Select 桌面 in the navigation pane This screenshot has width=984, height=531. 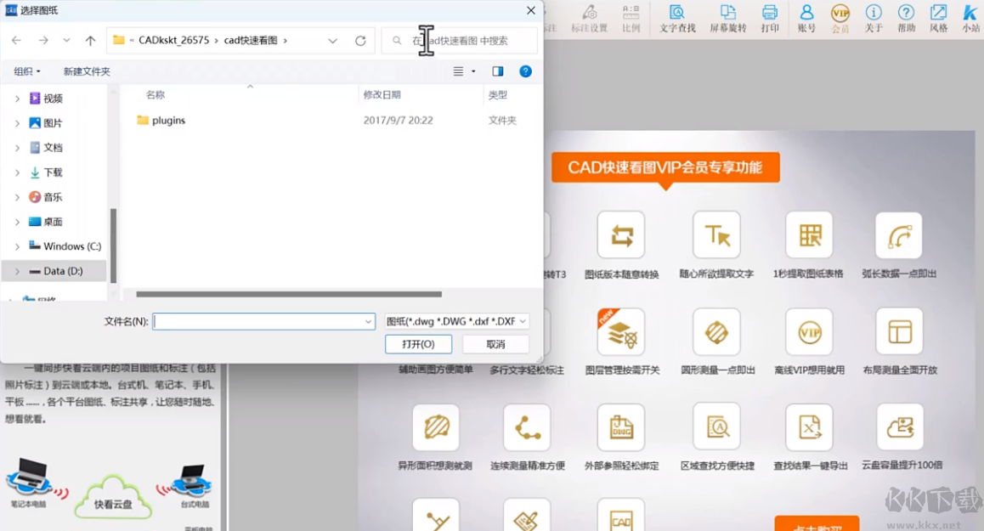pos(53,222)
